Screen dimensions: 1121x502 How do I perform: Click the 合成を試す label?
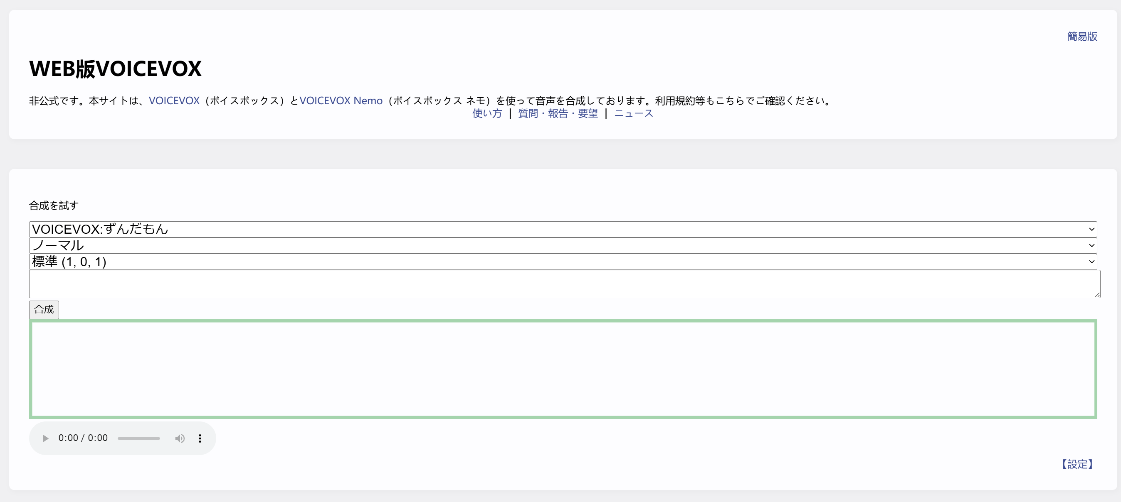coord(54,206)
